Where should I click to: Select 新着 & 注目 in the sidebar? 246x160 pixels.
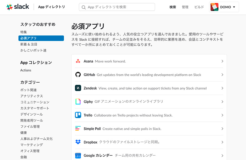(29, 44)
